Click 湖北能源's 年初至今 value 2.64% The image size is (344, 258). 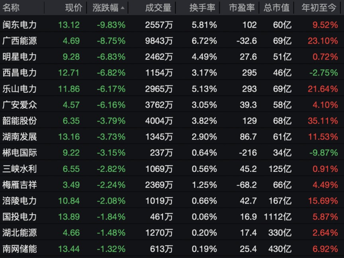coord(325,233)
